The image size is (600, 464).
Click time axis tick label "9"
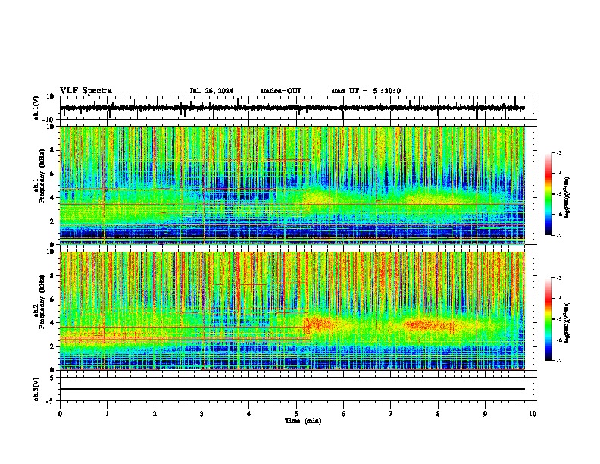[485, 414]
